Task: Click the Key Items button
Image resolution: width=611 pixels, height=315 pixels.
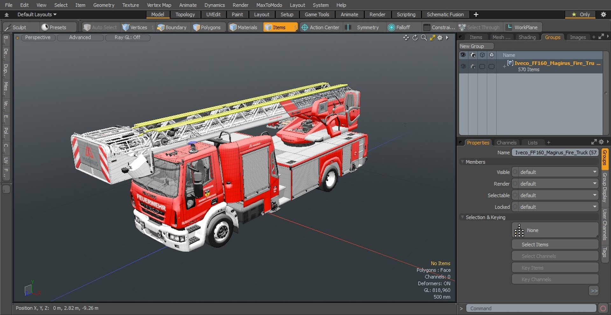Action: (555, 268)
